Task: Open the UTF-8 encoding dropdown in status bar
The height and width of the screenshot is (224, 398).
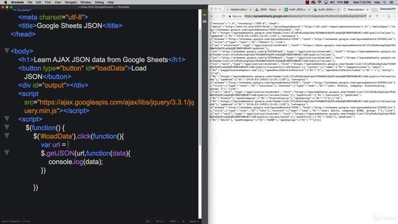Action: pyautogui.click(x=159, y=222)
